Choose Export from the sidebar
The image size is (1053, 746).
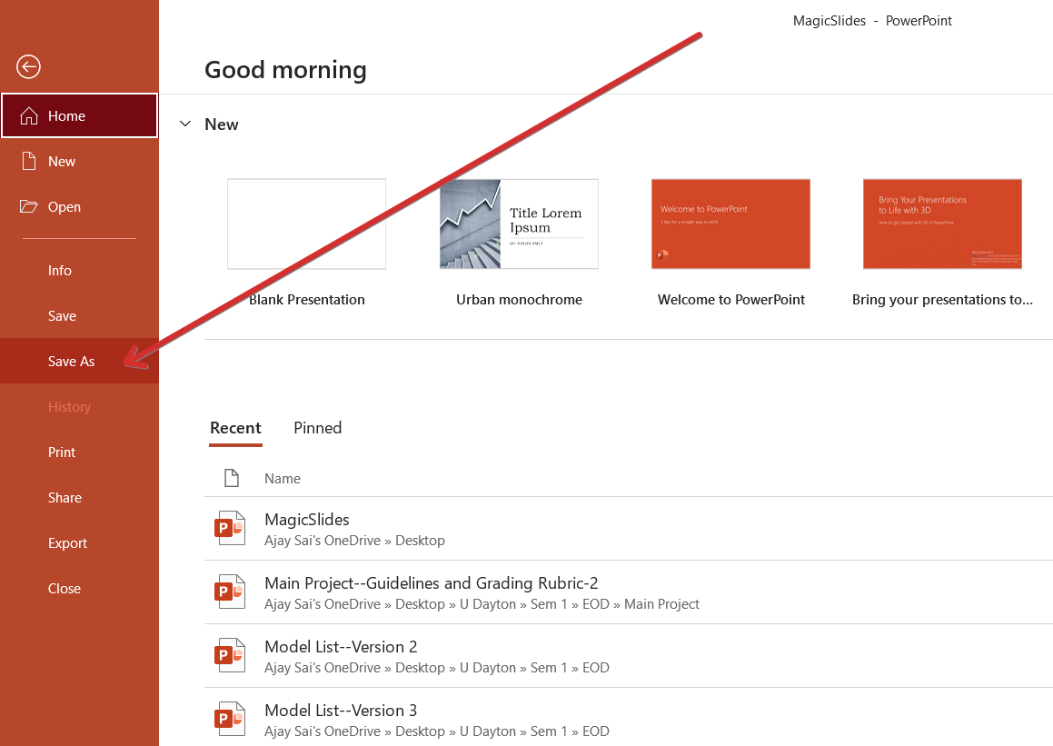click(68, 543)
